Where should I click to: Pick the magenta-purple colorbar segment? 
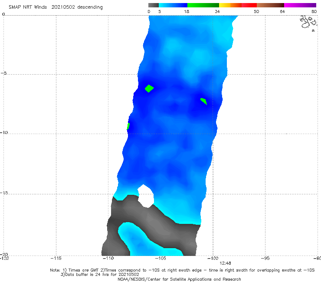300,5
